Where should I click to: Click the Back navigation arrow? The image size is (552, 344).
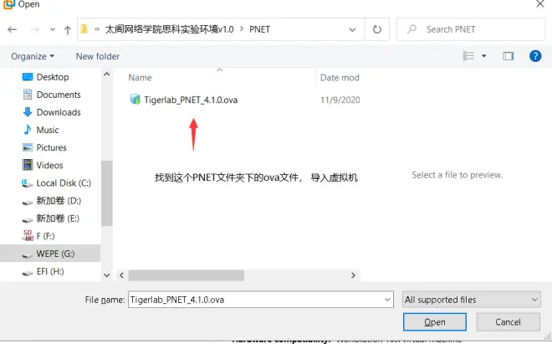[13, 29]
